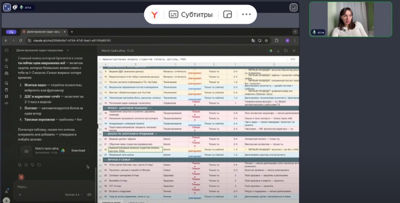
Task: Start voice input with the waveform button
Action: [x=89, y=195]
